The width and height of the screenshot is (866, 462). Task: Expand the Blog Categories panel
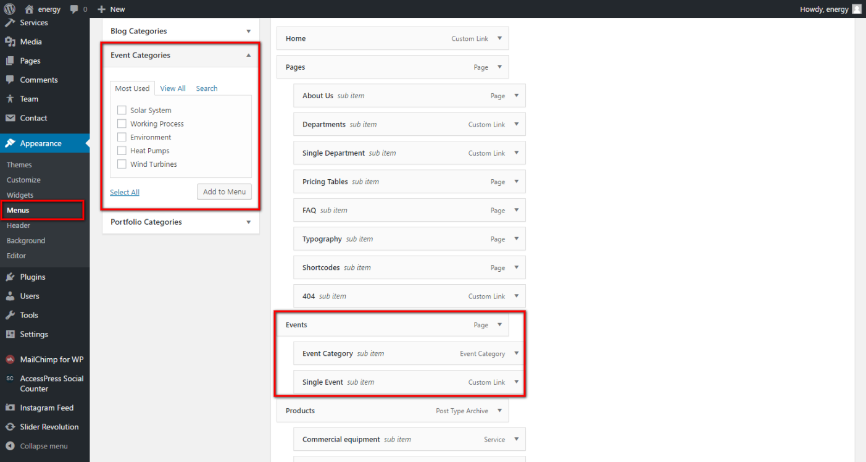pos(249,31)
